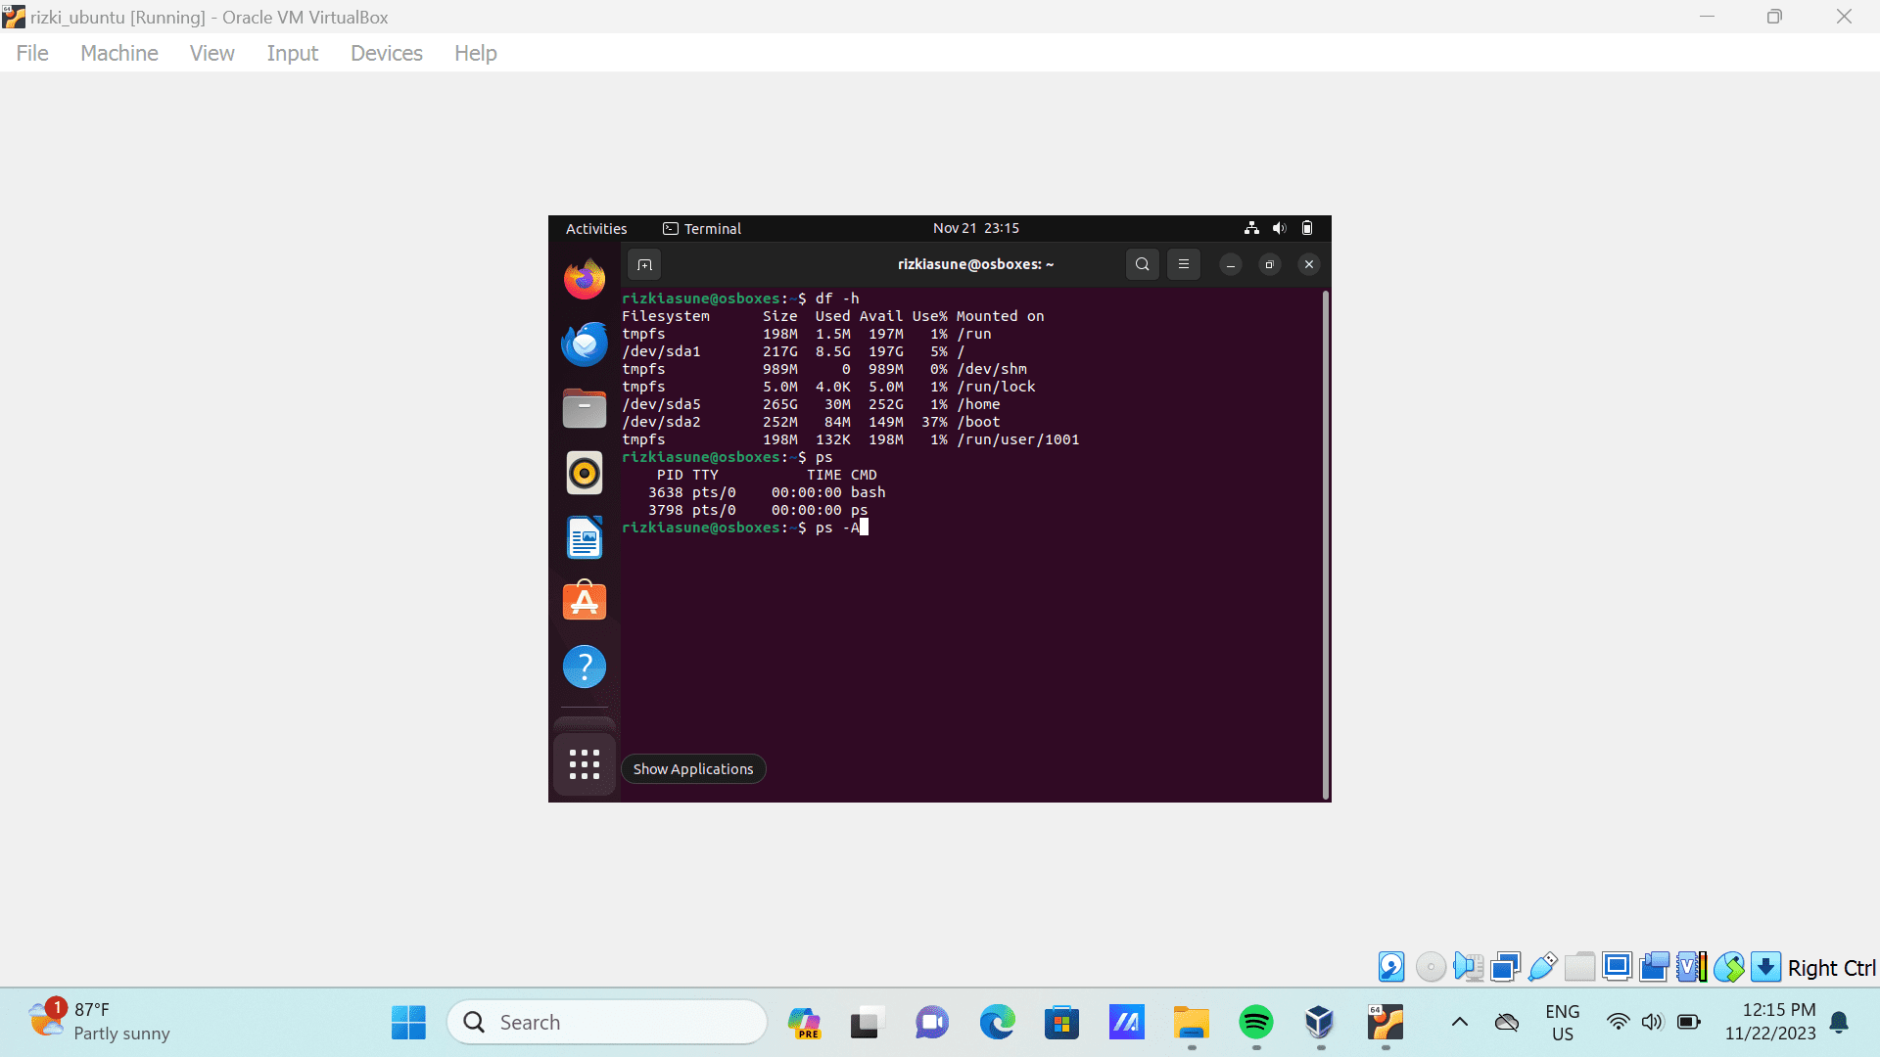1880x1057 pixels.
Task: Open the Help icon in the dock
Action: click(x=585, y=666)
